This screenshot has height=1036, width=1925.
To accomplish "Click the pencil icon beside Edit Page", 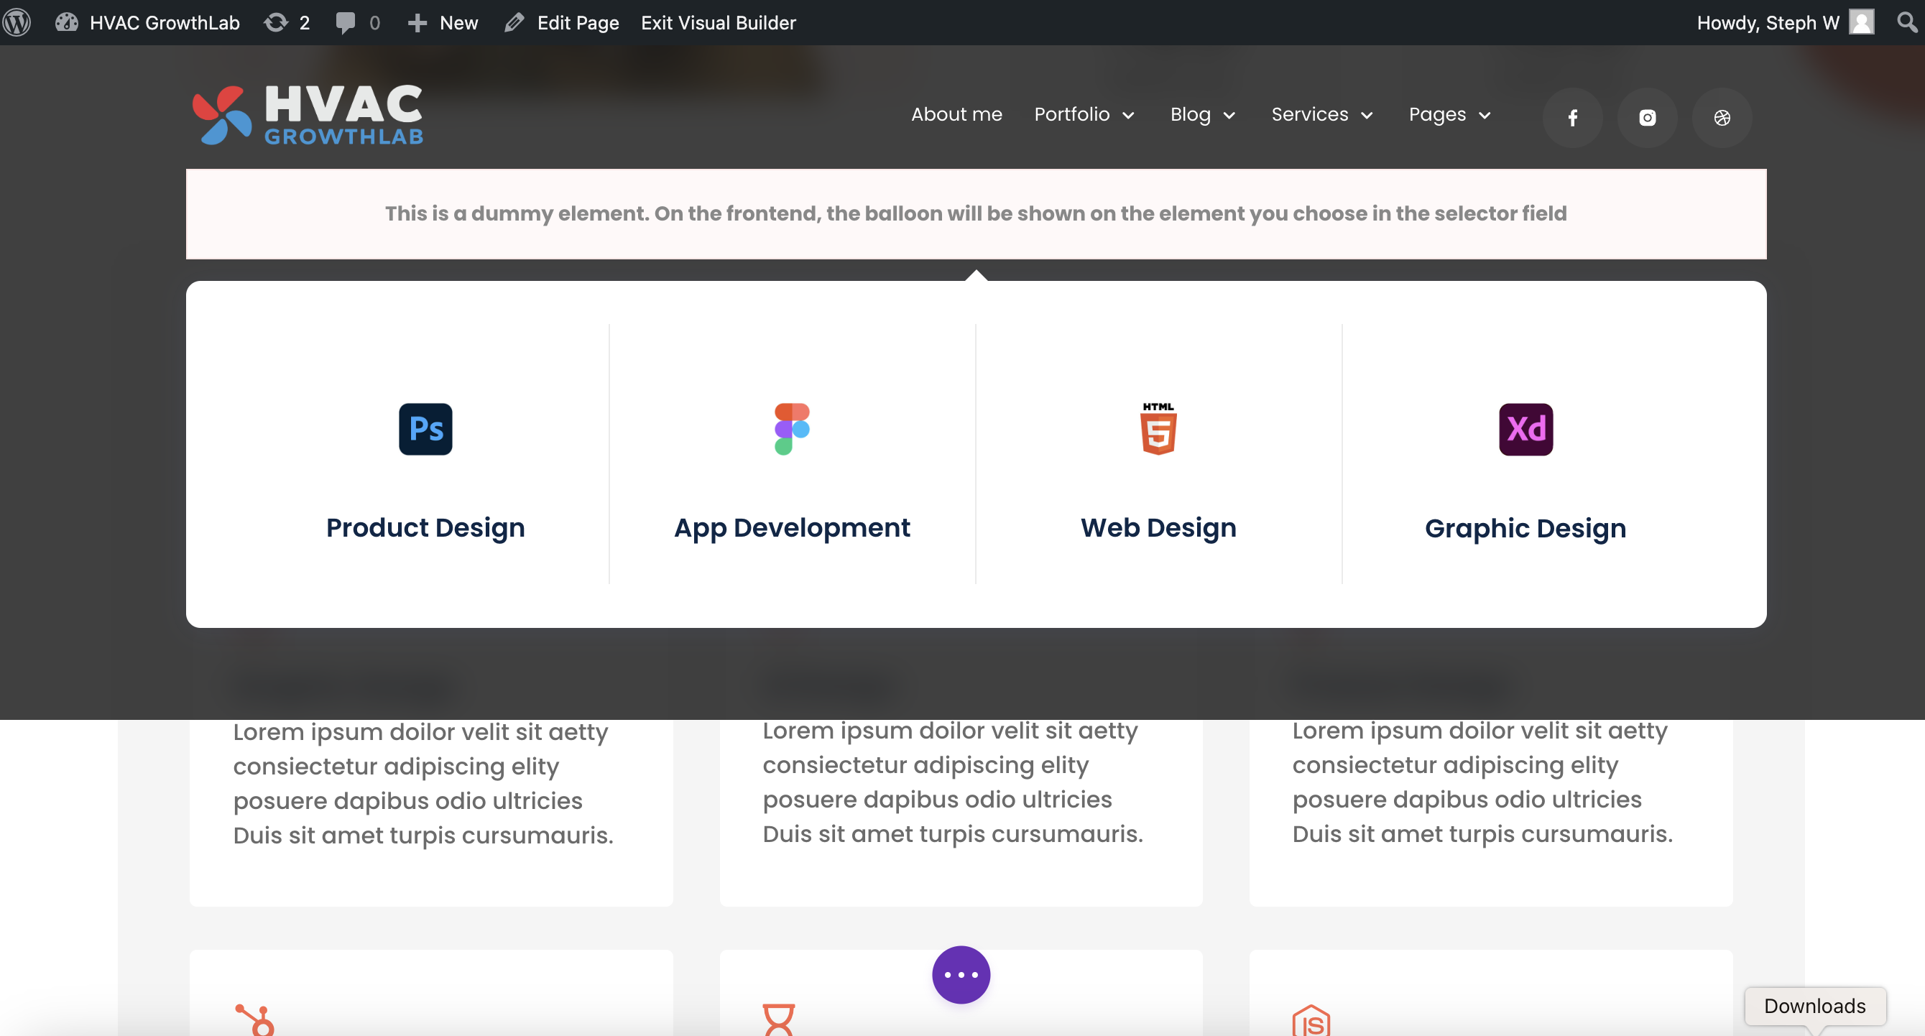I will click(514, 22).
